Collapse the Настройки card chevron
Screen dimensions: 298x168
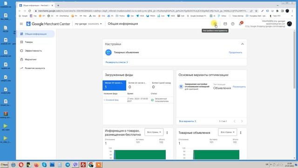click(242, 44)
